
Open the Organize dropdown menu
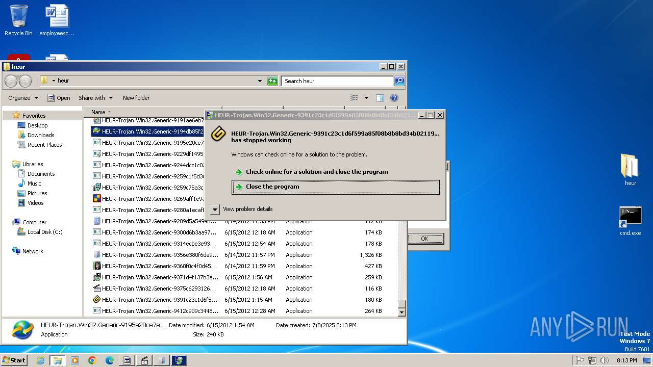(23, 98)
